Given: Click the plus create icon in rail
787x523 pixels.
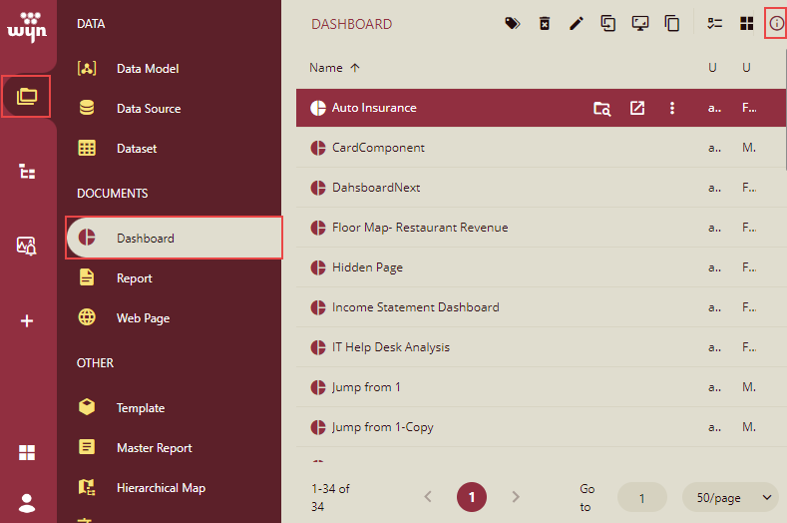Looking at the screenshot, I should 27,320.
